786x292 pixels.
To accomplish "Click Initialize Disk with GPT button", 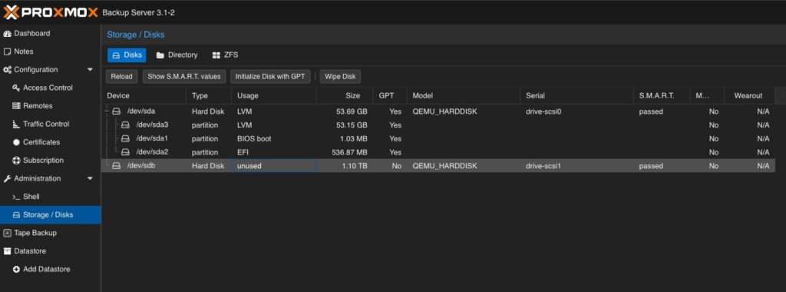I will pyautogui.click(x=270, y=77).
